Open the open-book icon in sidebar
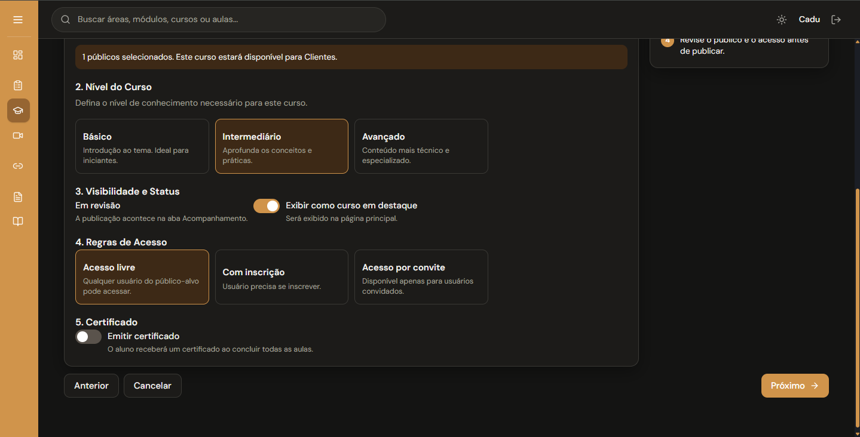This screenshot has width=860, height=437. click(x=18, y=221)
